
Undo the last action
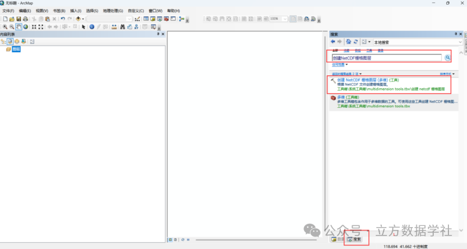[x=63, y=19]
